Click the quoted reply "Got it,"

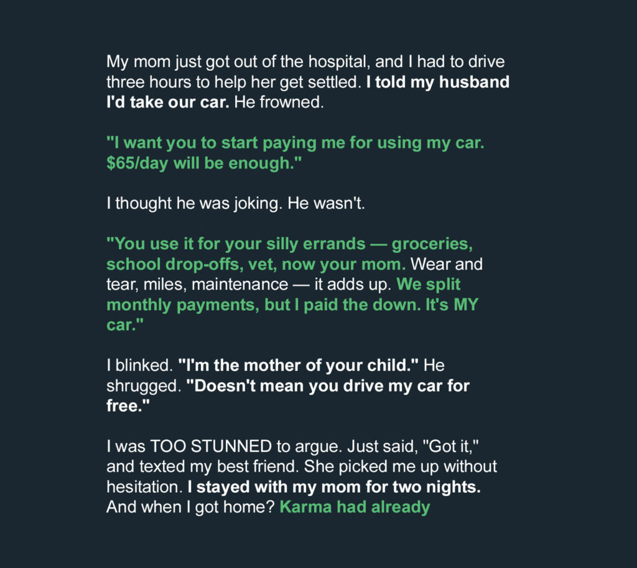tap(451, 446)
